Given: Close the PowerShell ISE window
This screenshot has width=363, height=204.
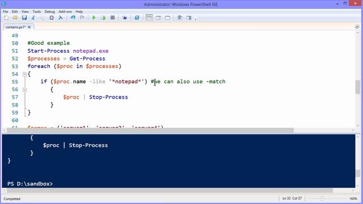Looking at the screenshot, I should (356, 3).
